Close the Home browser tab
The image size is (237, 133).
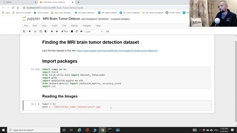[36, 2]
